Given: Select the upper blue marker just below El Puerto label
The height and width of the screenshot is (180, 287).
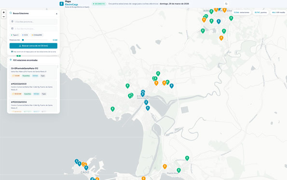Looking at the screenshot, I should (146, 103).
